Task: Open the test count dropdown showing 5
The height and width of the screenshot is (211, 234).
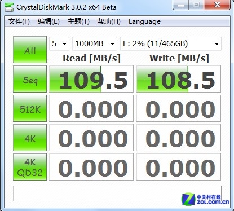Action: (x=59, y=44)
